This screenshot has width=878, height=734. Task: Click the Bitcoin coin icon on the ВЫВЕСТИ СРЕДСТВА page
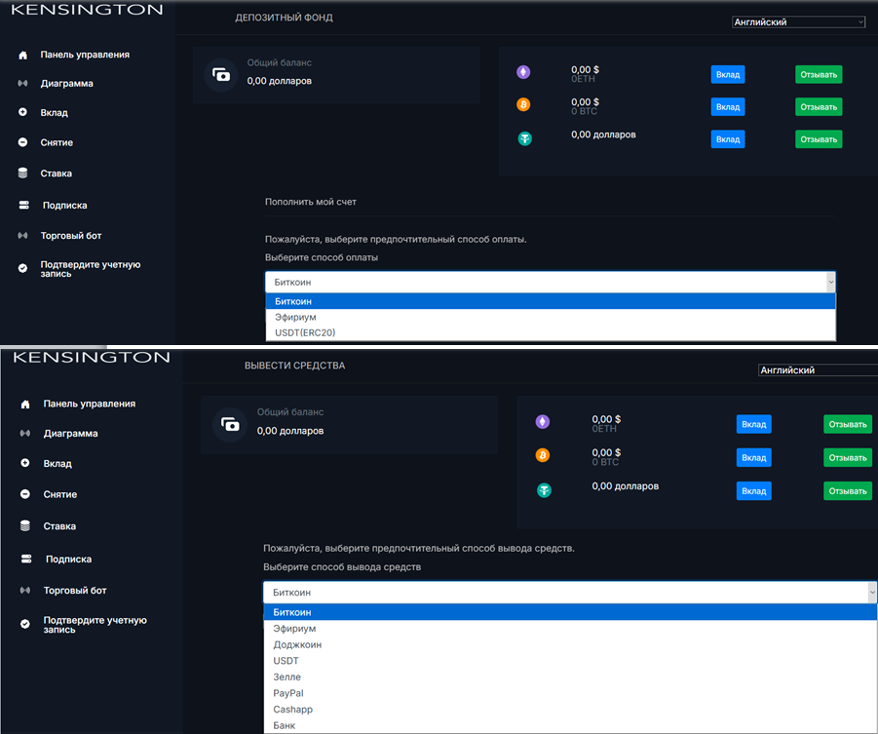[543, 455]
